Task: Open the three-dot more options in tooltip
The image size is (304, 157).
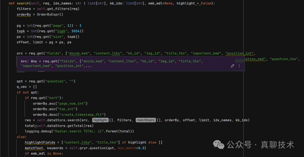Action: click(x=239, y=66)
